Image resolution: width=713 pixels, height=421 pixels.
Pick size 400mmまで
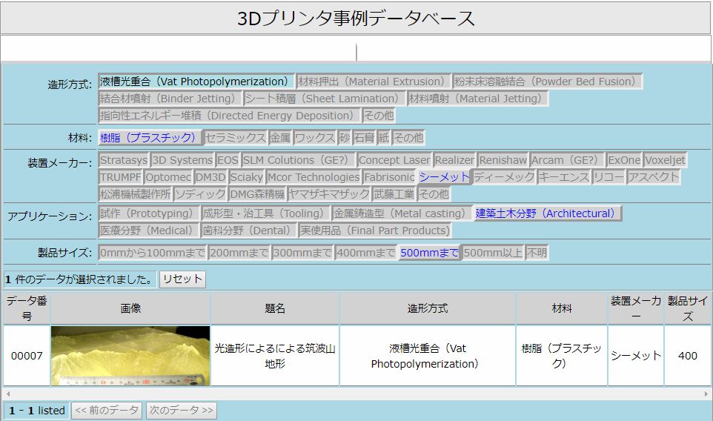pyautogui.click(x=366, y=252)
